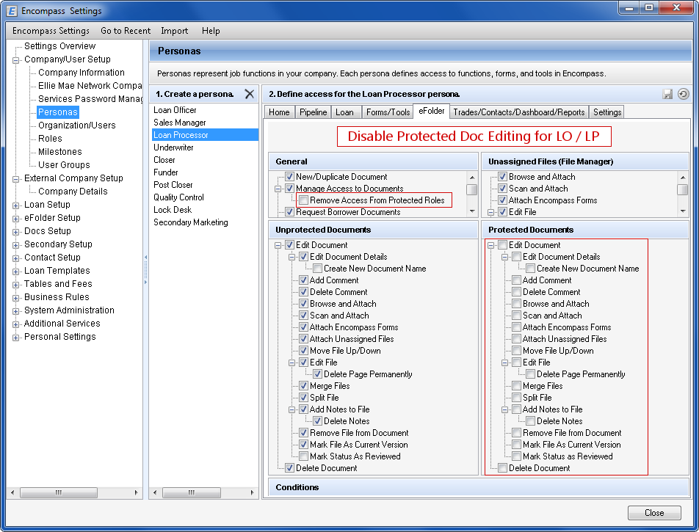The width and height of the screenshot is (699, 532).
Task: Switch to the Home tab
Action: [x=279, y=112]
